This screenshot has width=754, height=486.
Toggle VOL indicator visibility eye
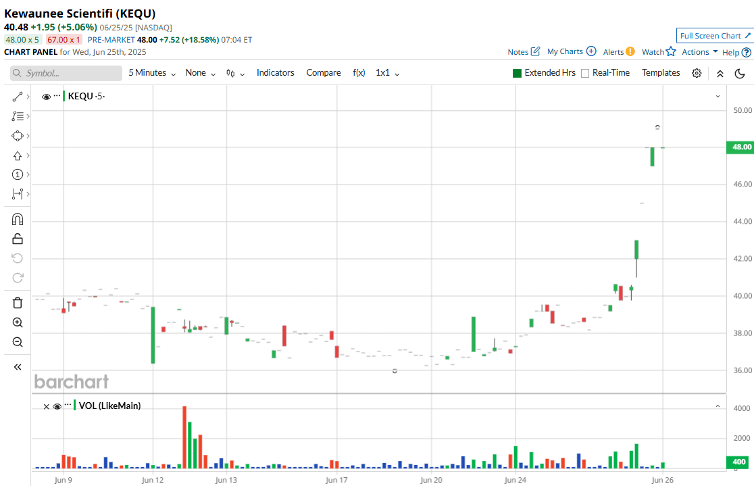57,407
